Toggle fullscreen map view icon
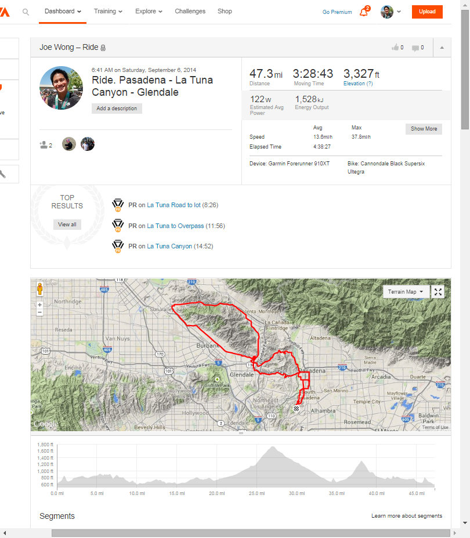The height and width of the screenshot is (538, 470). coord(438,292)
